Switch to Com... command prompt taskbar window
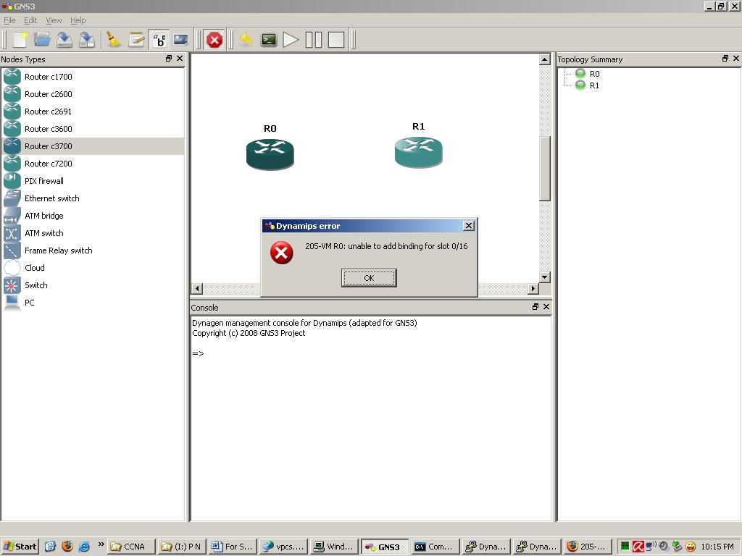 pos(435,547)
